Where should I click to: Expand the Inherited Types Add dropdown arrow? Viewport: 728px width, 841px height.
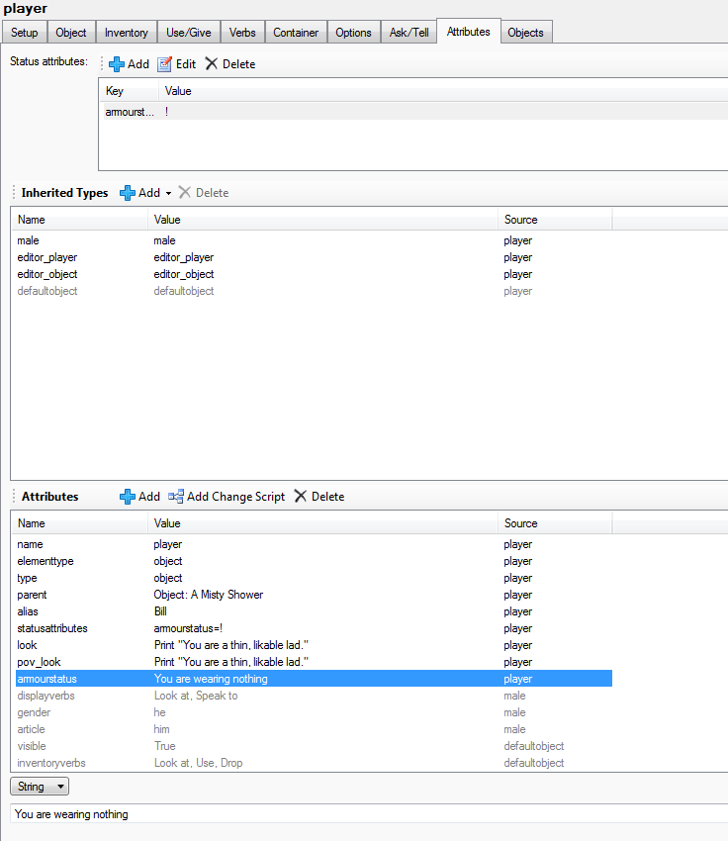click(168, 193)
